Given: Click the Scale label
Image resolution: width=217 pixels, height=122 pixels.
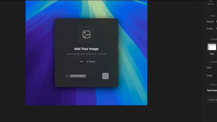Looking at the screenshot, I should (210, 29).
